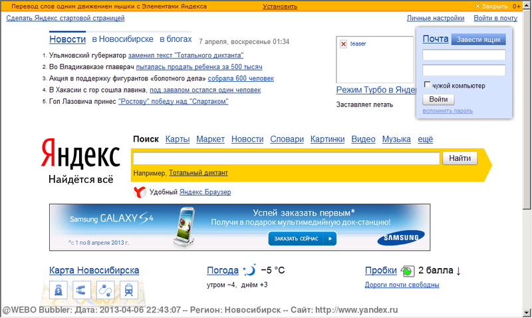This screenshot has height=318, width=532.
Task: Toggle the чужой компьютер checkbox
Action: pos(427,84)
